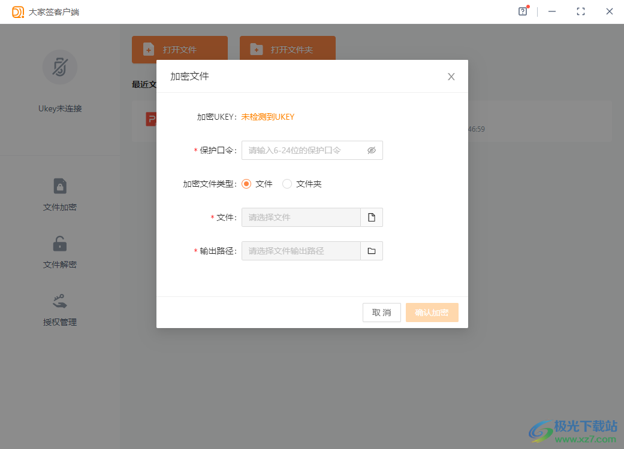624x449 pixels.
Task: Click the 打开文件 button
Action: (x=179, y=49)
